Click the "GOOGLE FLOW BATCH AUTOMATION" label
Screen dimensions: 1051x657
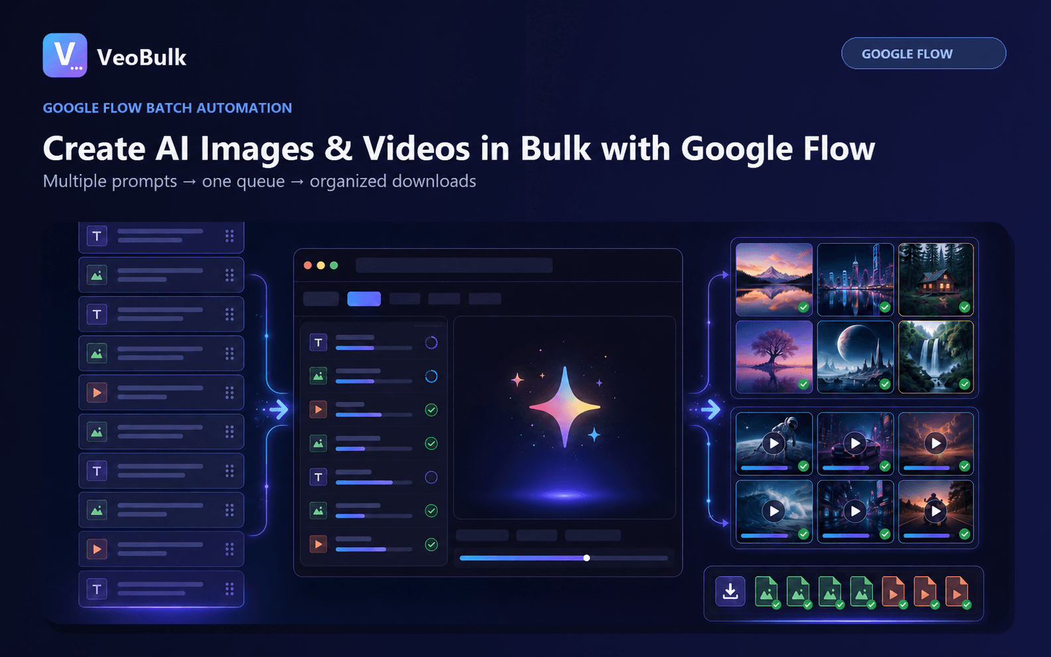(168, 108)
